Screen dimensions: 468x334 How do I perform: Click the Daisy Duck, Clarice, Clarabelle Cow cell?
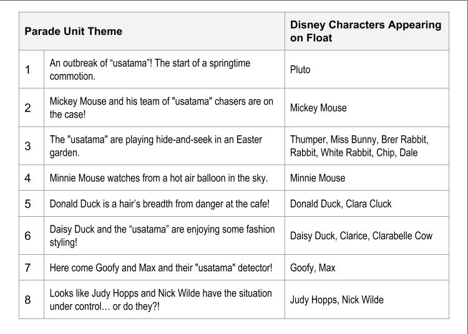367,236
